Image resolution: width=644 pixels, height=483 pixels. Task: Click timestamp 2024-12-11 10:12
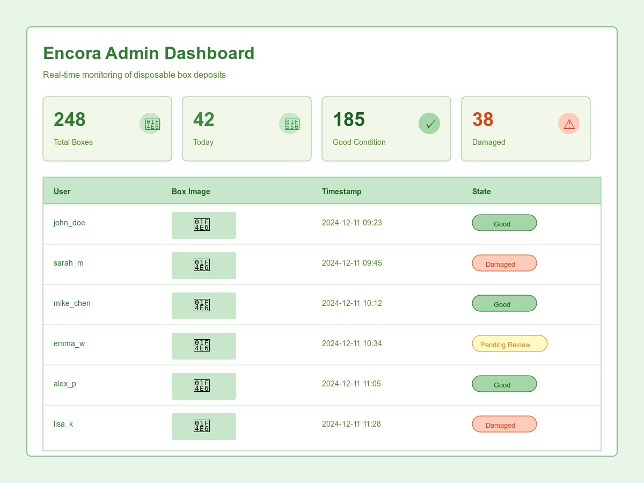[352, 303]
